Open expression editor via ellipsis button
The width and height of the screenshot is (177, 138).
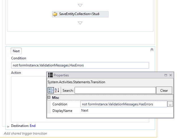(170, 104)
